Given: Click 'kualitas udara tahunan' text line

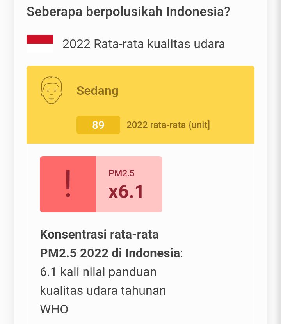Looking at the screenshot, I should [x=103, y=290].
